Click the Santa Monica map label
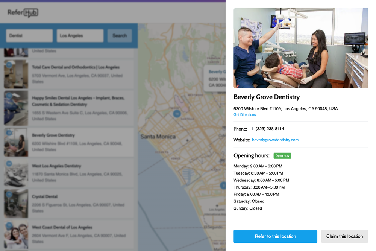Image resolution: width=376 pixels, height=251 pixels. point(158,137)
